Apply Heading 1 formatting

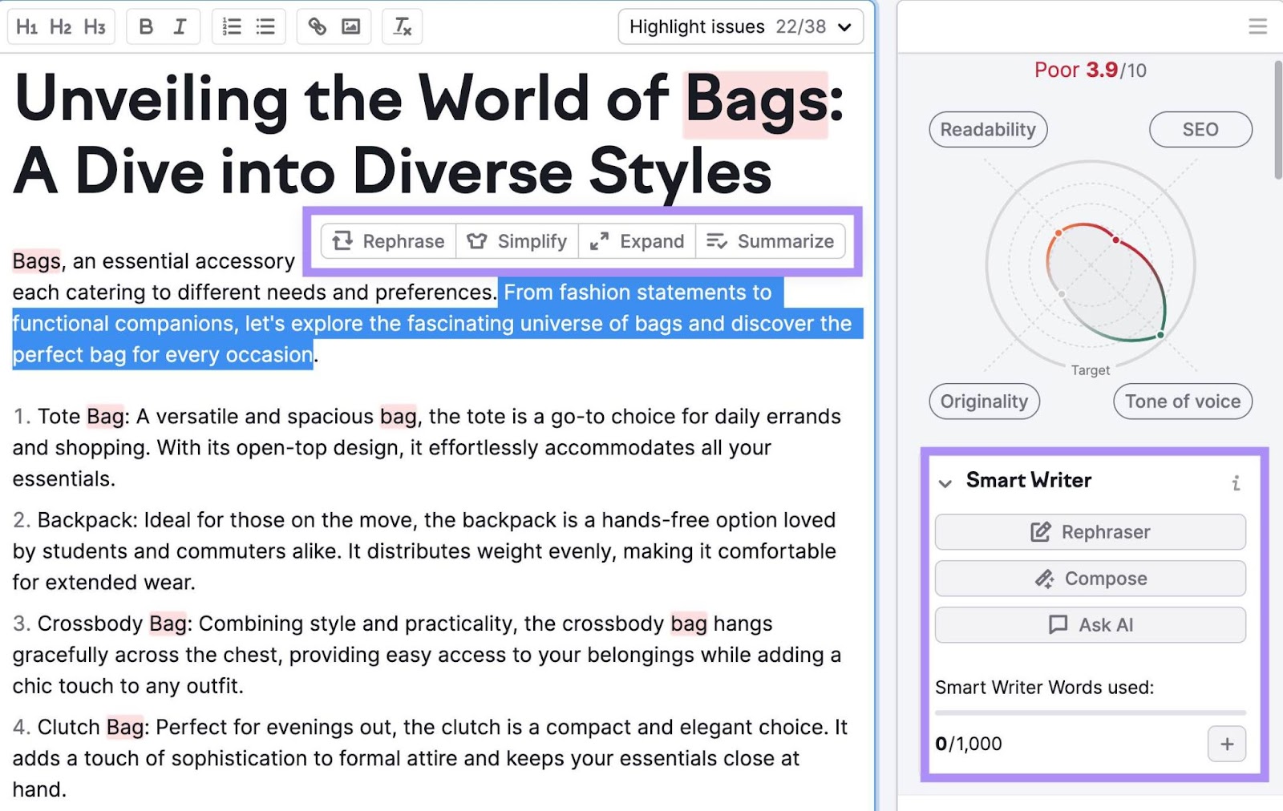pos(27,26)
